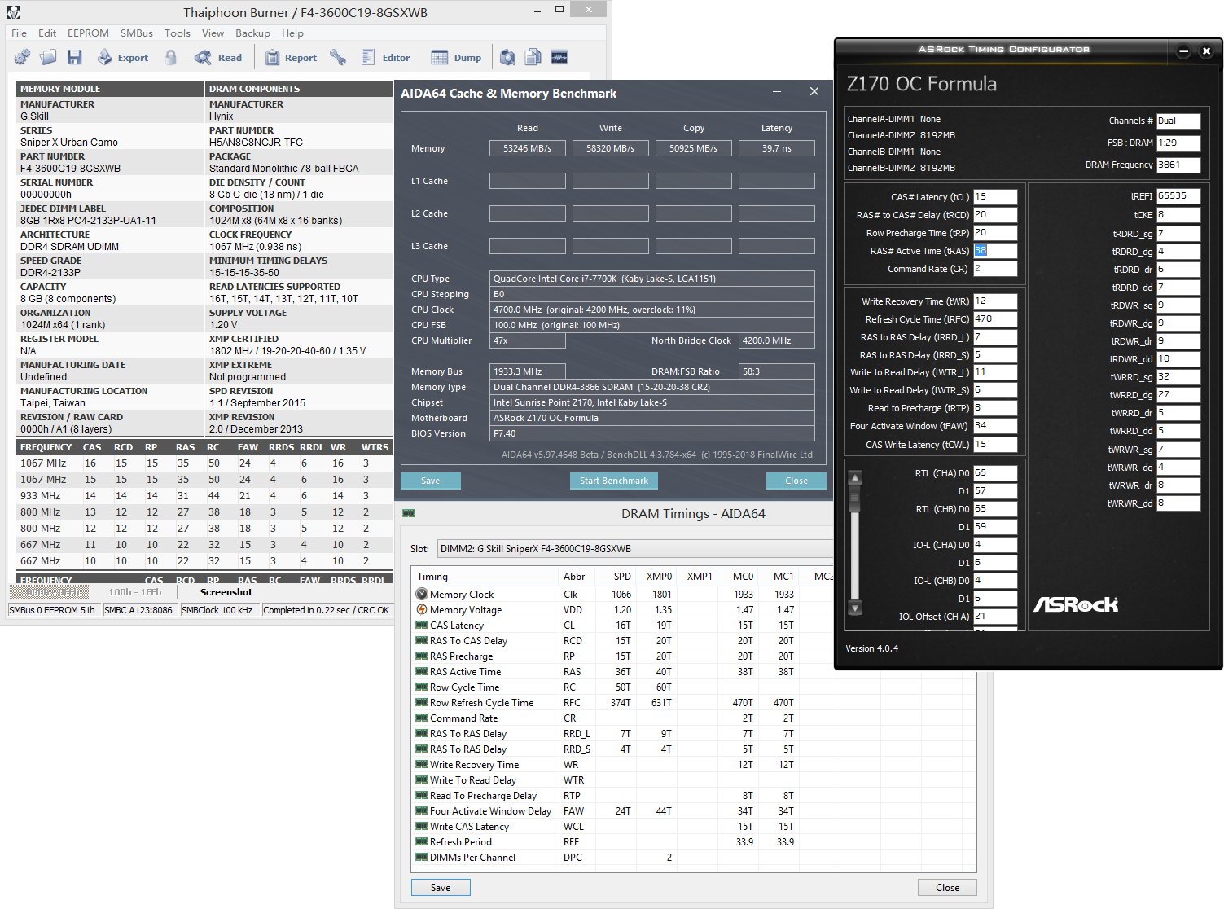This screenshot has width=1224, height=909.
Task: Click Save in AIDA64 benchmark window
Action: [x=431, y=481]
